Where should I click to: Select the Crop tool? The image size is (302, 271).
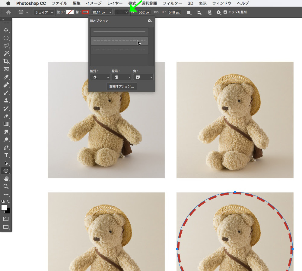6,61
